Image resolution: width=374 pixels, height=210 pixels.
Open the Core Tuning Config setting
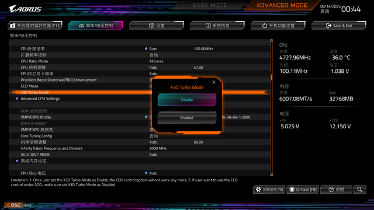139,136
